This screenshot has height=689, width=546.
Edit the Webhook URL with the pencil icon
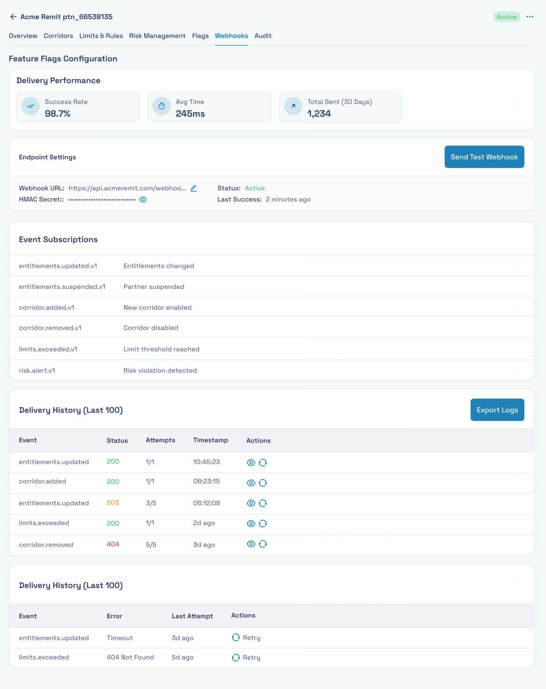tap(194, 188)
